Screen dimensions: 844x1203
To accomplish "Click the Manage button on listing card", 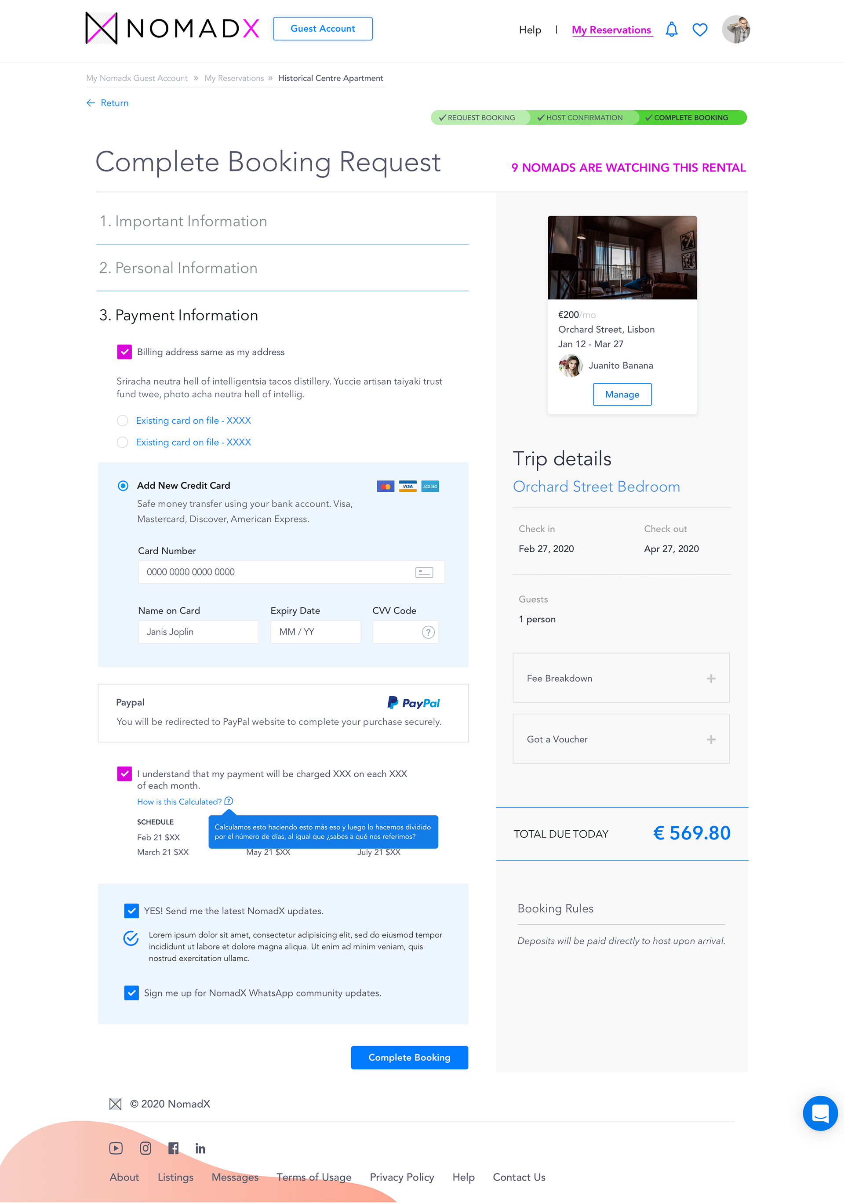I will pyautogui.click(x=622, y=394).
